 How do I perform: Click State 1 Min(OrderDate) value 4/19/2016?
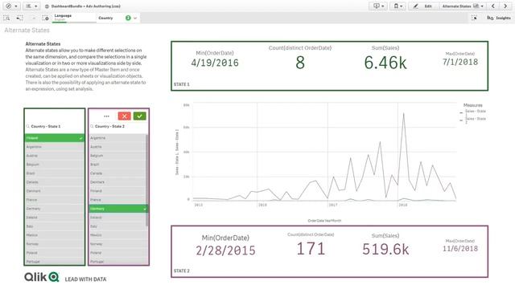point(215,63)
